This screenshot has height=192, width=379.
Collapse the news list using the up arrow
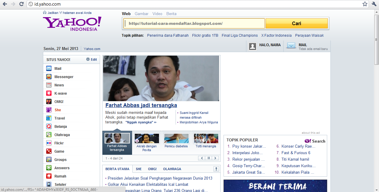click(216, 169)
